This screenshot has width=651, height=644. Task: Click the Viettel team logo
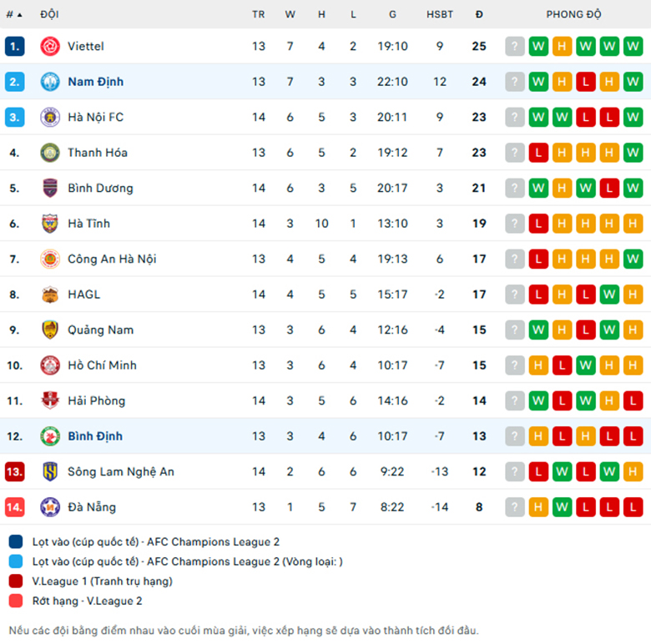tap(50, 46)
